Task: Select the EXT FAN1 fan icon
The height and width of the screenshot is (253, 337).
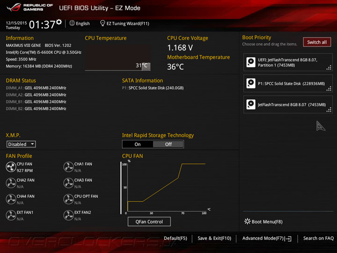Action: [11, 216]
